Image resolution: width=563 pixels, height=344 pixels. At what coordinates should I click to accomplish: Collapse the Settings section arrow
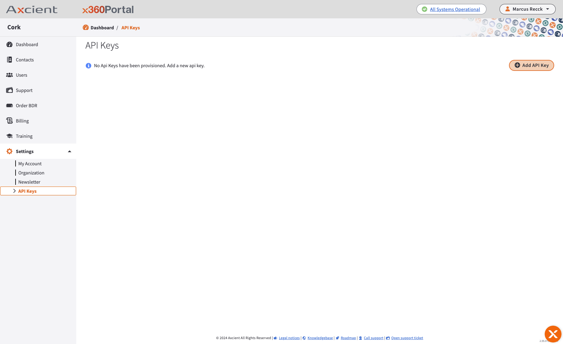click(x=70, y=151)
